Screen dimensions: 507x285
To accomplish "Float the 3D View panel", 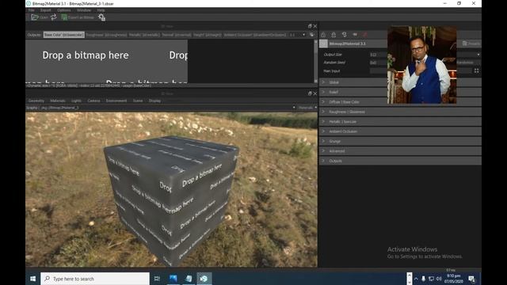I will (x=310, y=93).
